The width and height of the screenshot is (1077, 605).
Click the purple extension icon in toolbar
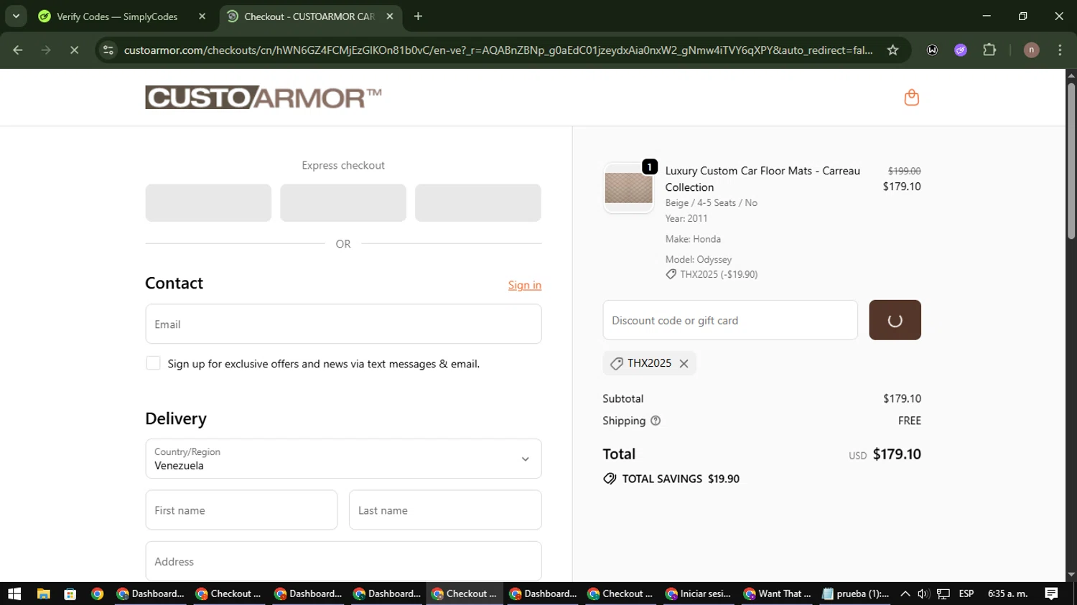(x=961, y=50)
